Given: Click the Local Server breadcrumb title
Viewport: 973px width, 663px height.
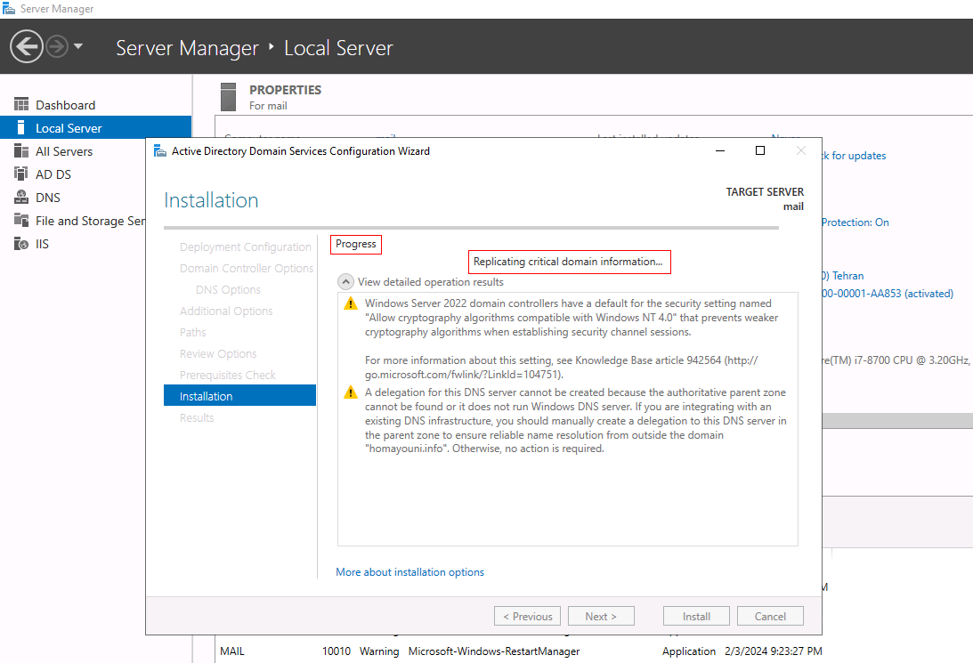Looking at the screenshot, I should 338,48.
